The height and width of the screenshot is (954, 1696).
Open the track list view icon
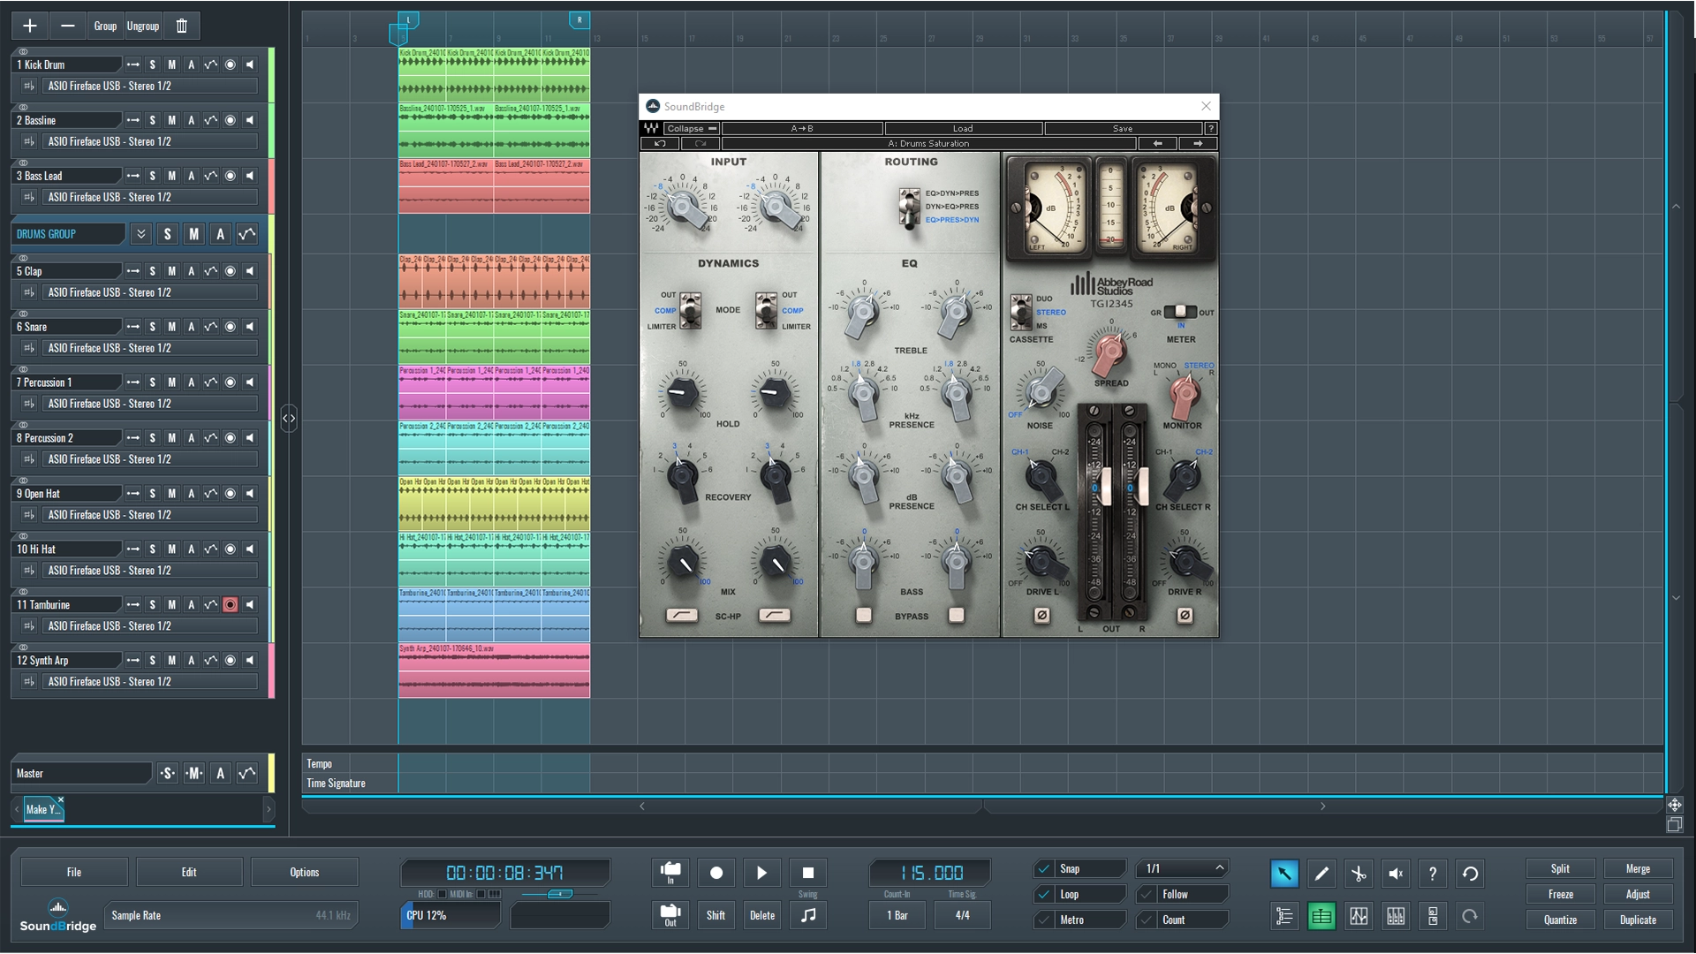pos(1284,916)
